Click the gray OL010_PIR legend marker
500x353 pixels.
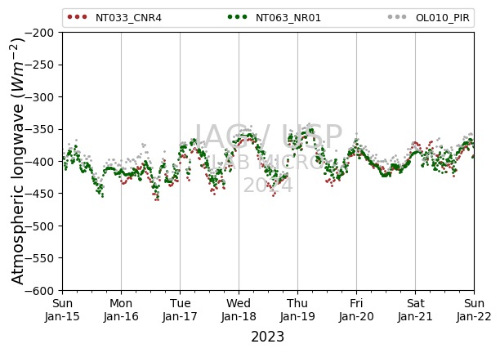click(x=397, y=17)
